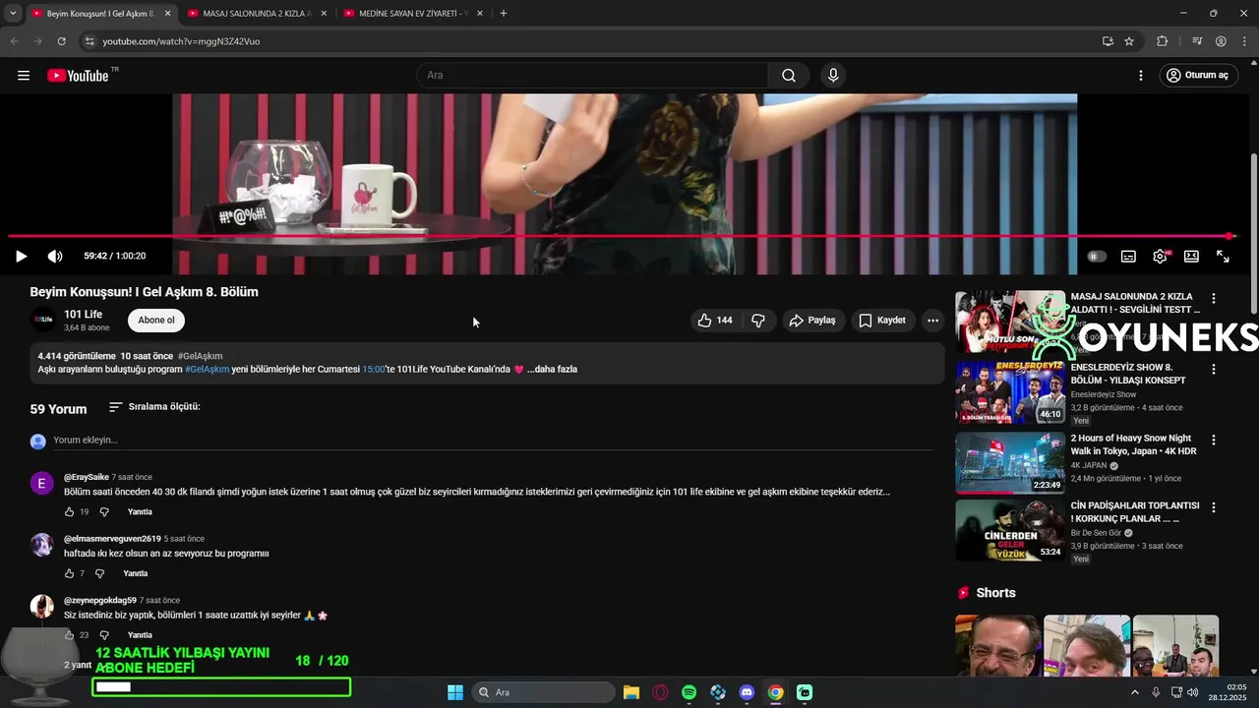The image size is (1259, 708).
Task: Like the @elmasmerveguven2619 comment
Action: 69,573
